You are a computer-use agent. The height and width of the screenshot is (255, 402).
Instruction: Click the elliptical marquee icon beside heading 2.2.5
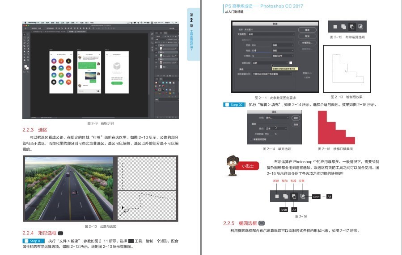click(x=262, y=223)
